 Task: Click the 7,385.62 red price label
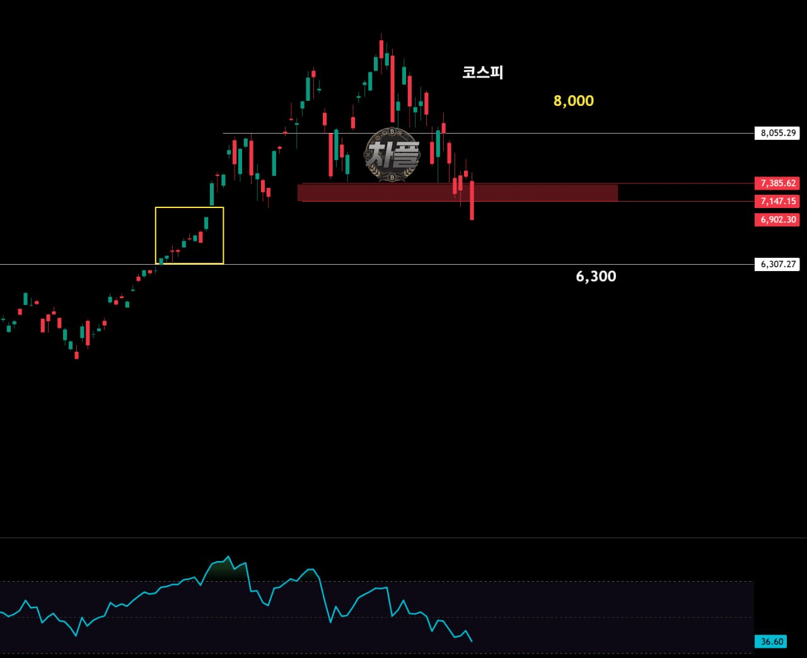777,183
